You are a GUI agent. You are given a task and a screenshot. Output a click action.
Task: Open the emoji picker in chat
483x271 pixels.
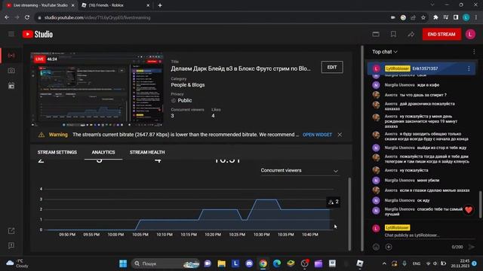click(x=376, y=247)
